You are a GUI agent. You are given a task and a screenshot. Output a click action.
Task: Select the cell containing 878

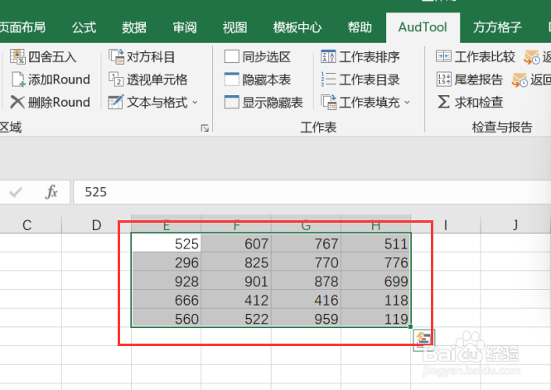point(306,281)
